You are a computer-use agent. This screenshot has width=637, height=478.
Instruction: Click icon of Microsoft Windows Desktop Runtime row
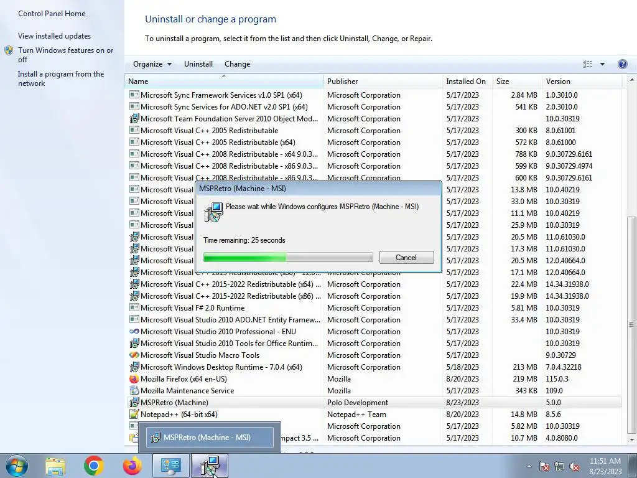coord(134,367)
